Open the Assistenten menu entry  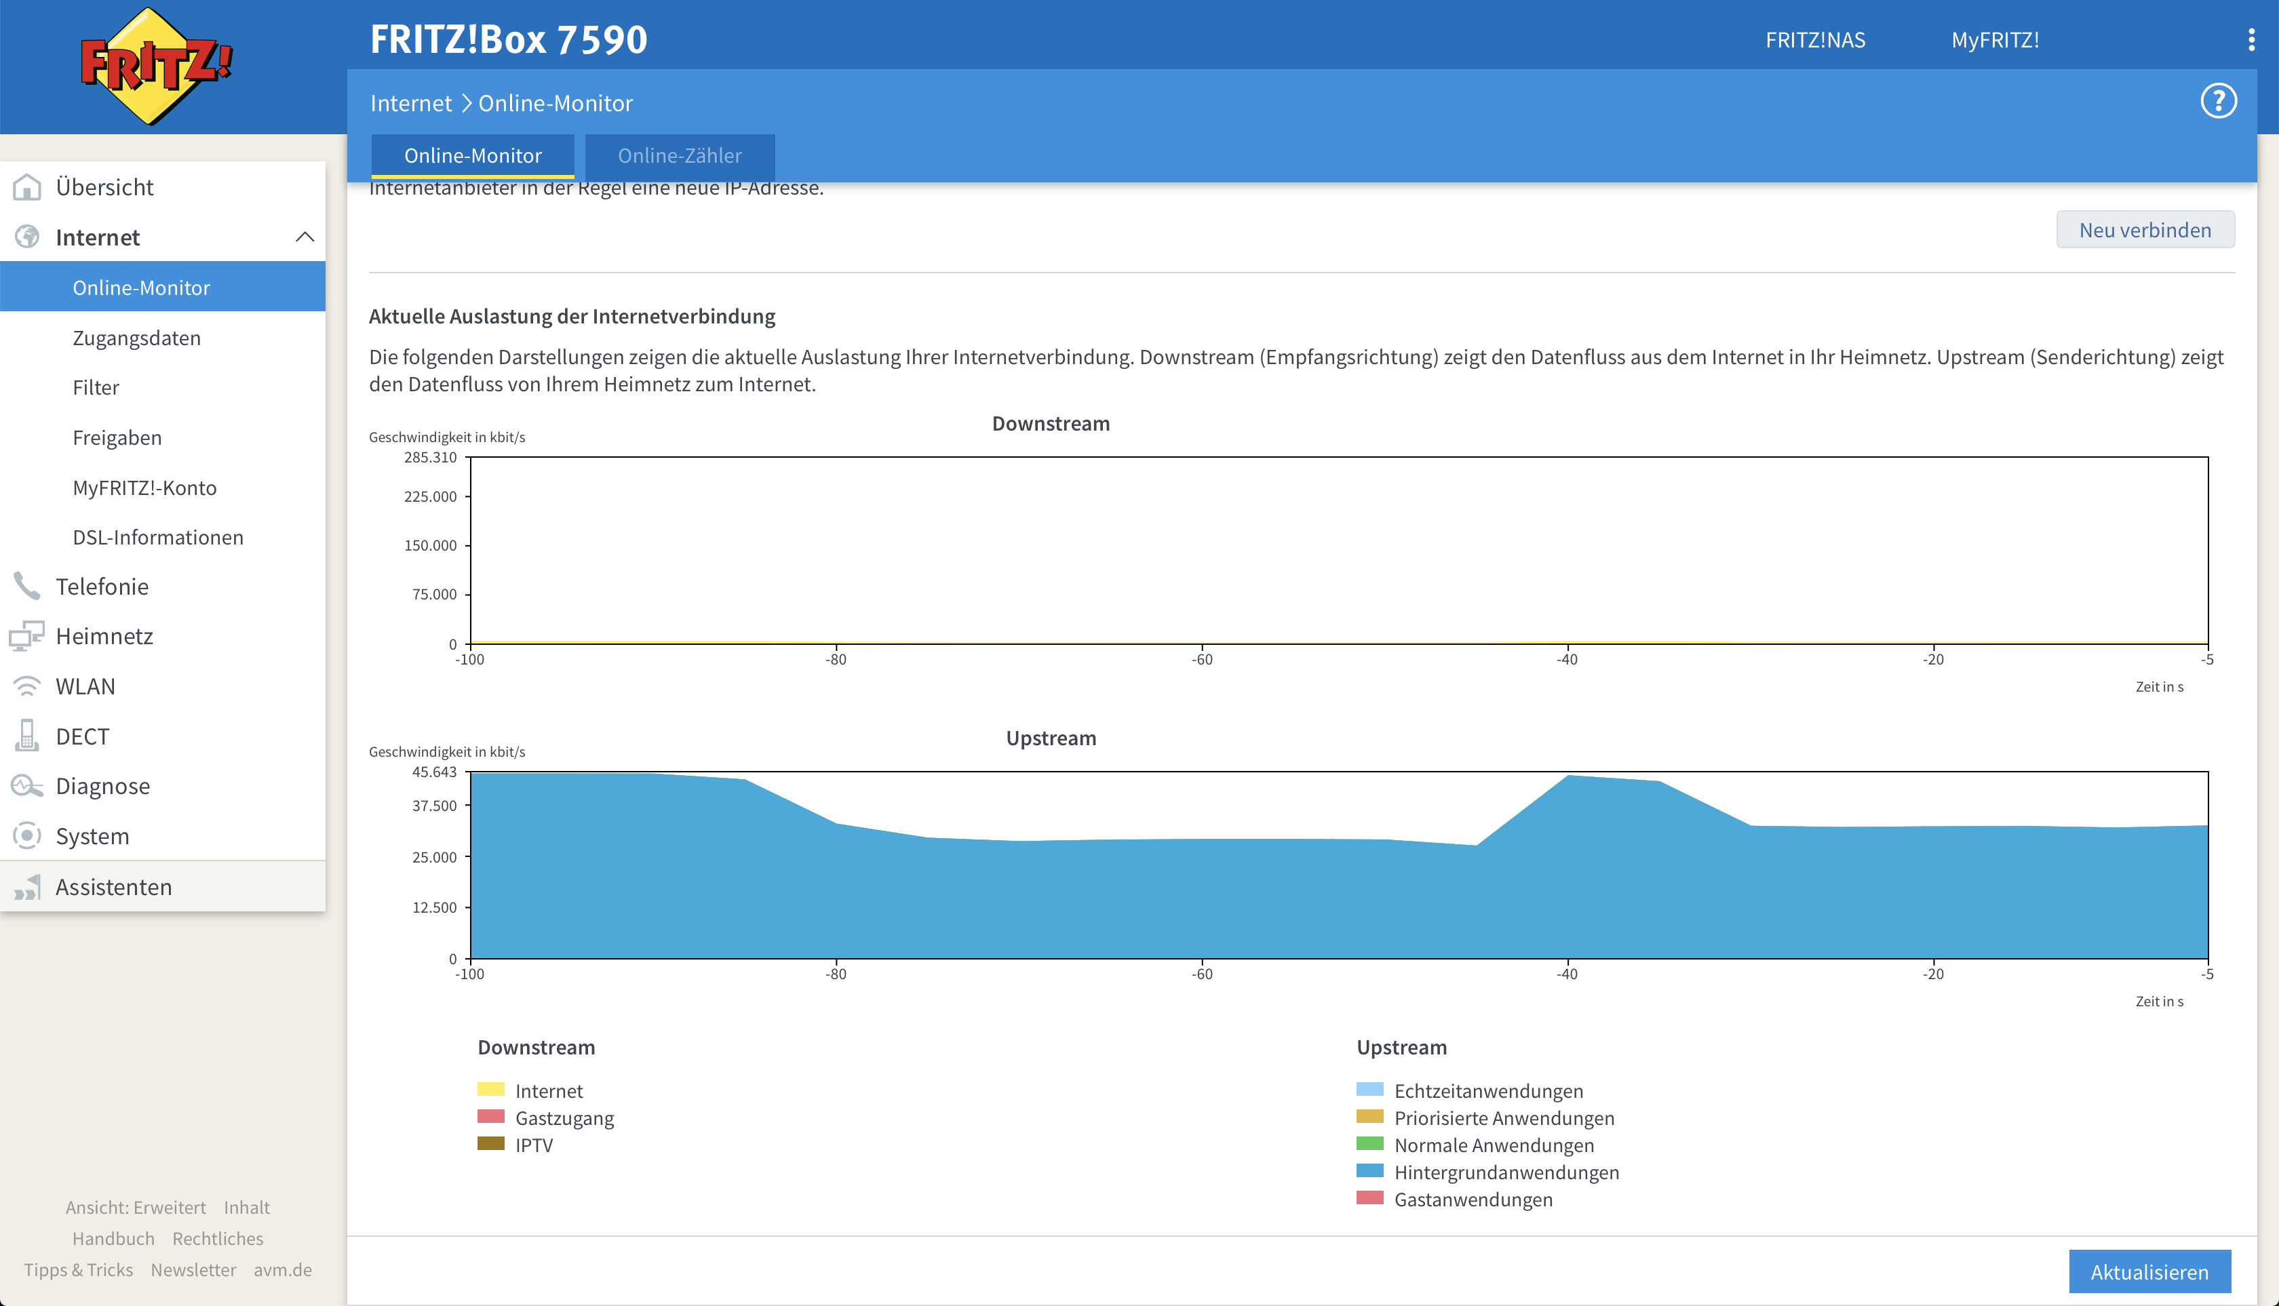click(x=162, y=886)
